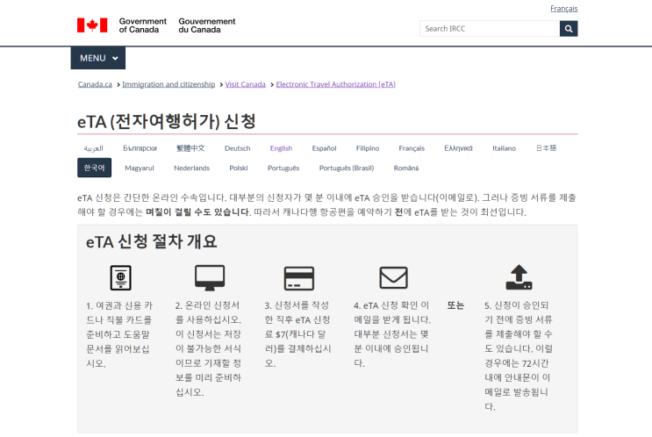This screenshot has width=652, height=437.
Task: Select the Ελληνικά language tab
Action: click(458, 148)
